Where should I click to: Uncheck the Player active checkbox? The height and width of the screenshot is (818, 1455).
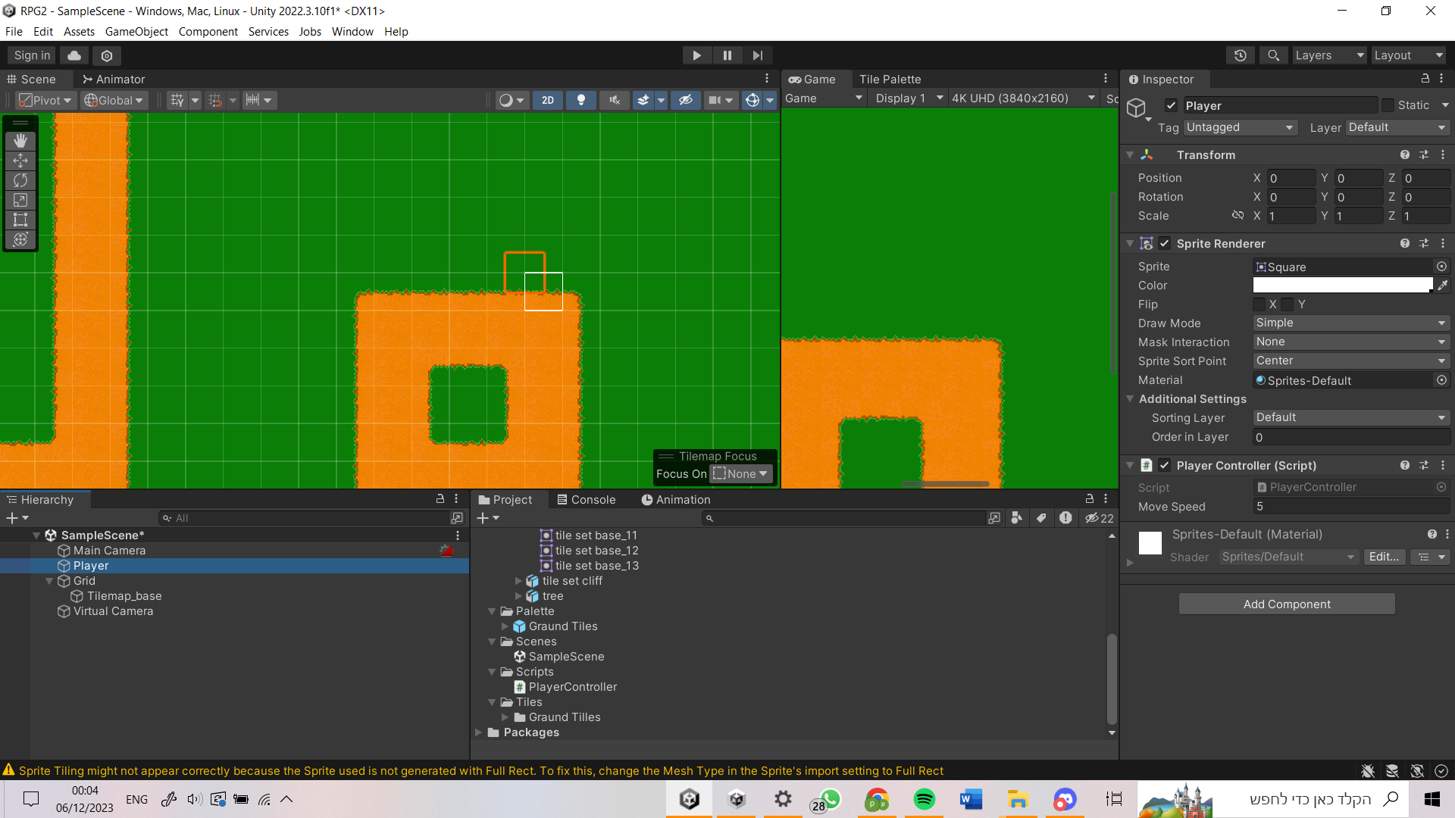(x=1172, y=105)
